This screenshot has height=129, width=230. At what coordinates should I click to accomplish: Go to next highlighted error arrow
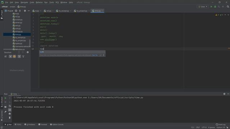228,15
